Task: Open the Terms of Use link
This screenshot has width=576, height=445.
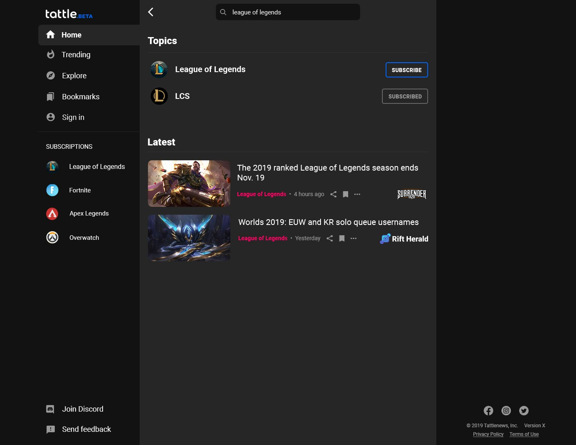Action: point(524,434)
